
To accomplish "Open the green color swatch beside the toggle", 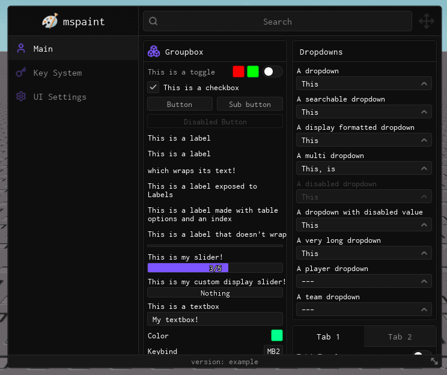I will (253, 72).
